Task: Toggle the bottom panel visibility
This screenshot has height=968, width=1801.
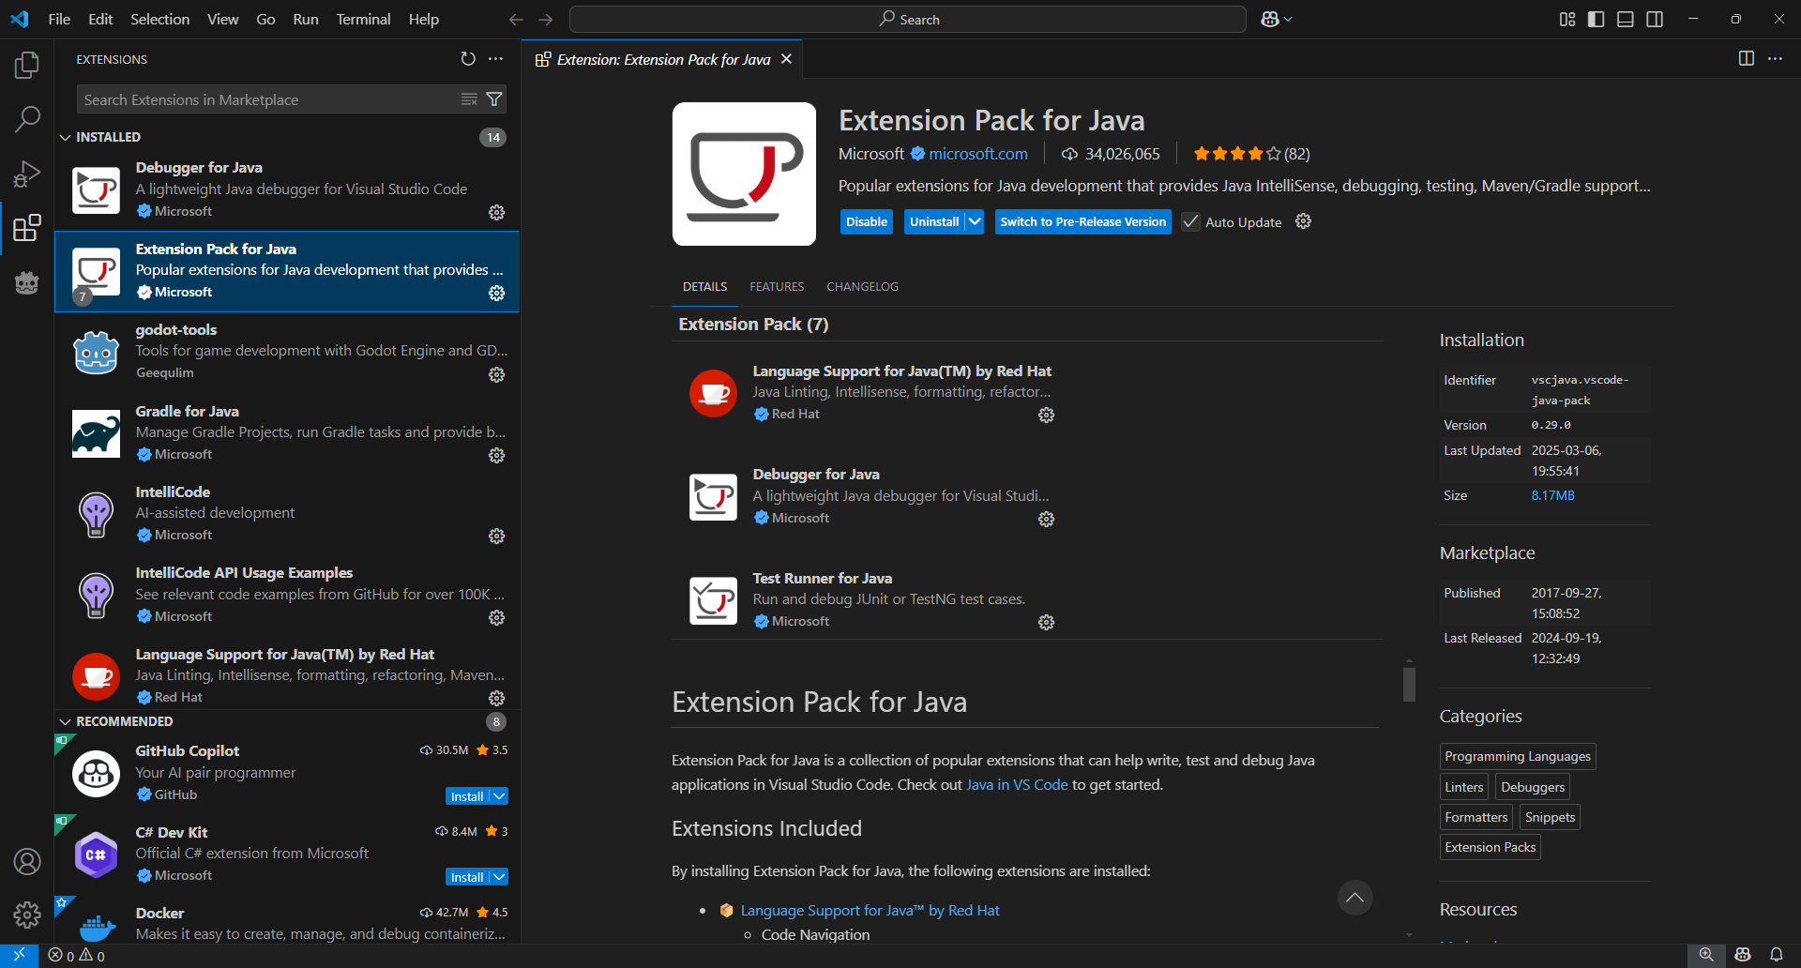Action: click(1626, 19)
